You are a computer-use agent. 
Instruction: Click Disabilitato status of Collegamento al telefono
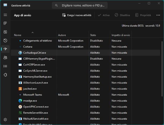click(x=96, y=41)
